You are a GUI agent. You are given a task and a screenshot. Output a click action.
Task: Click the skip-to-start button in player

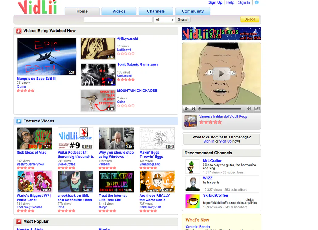pos(194,109)
